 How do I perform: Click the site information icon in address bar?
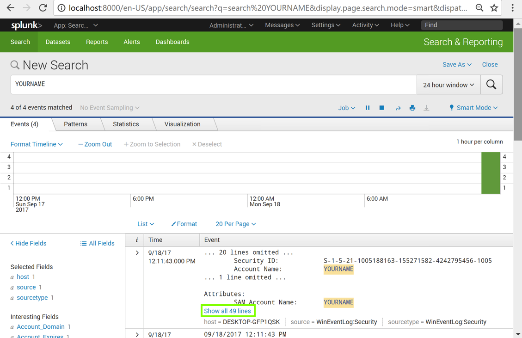click(x=61, y=8)
